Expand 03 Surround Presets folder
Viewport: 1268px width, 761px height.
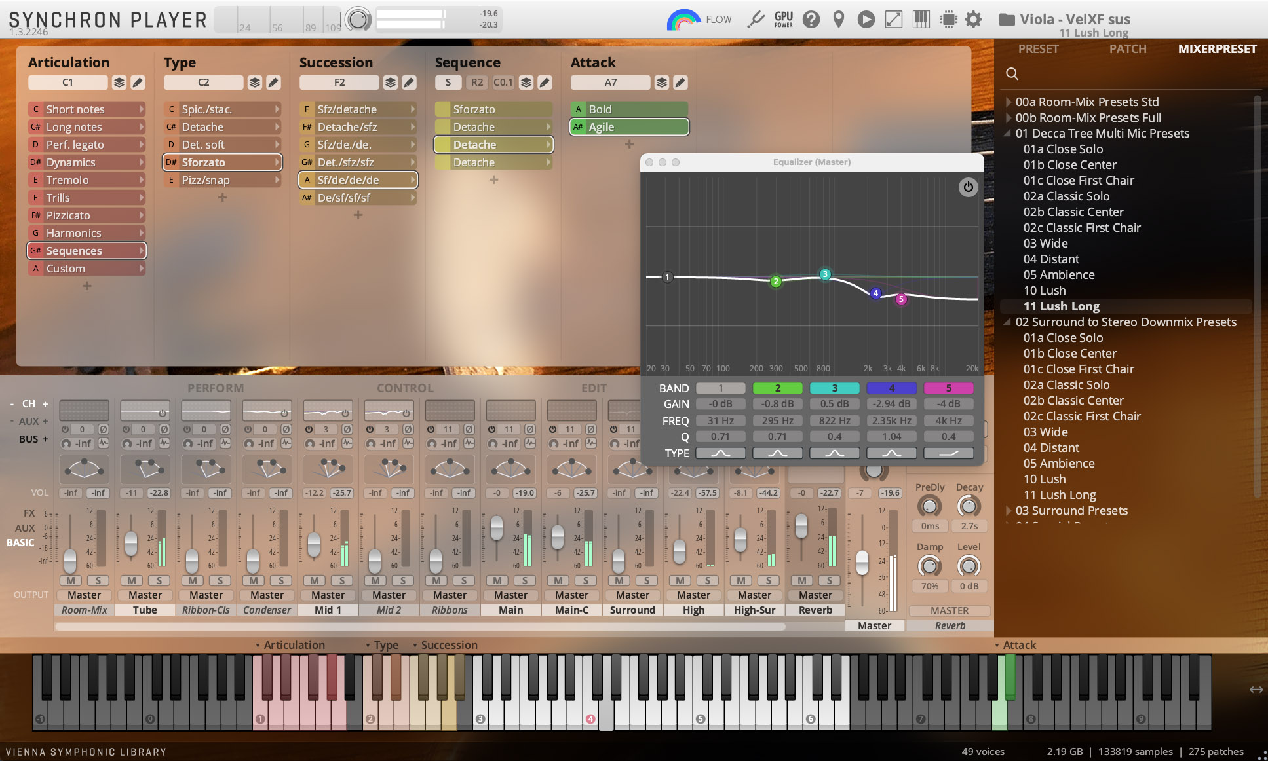(x=1009, y=511)
